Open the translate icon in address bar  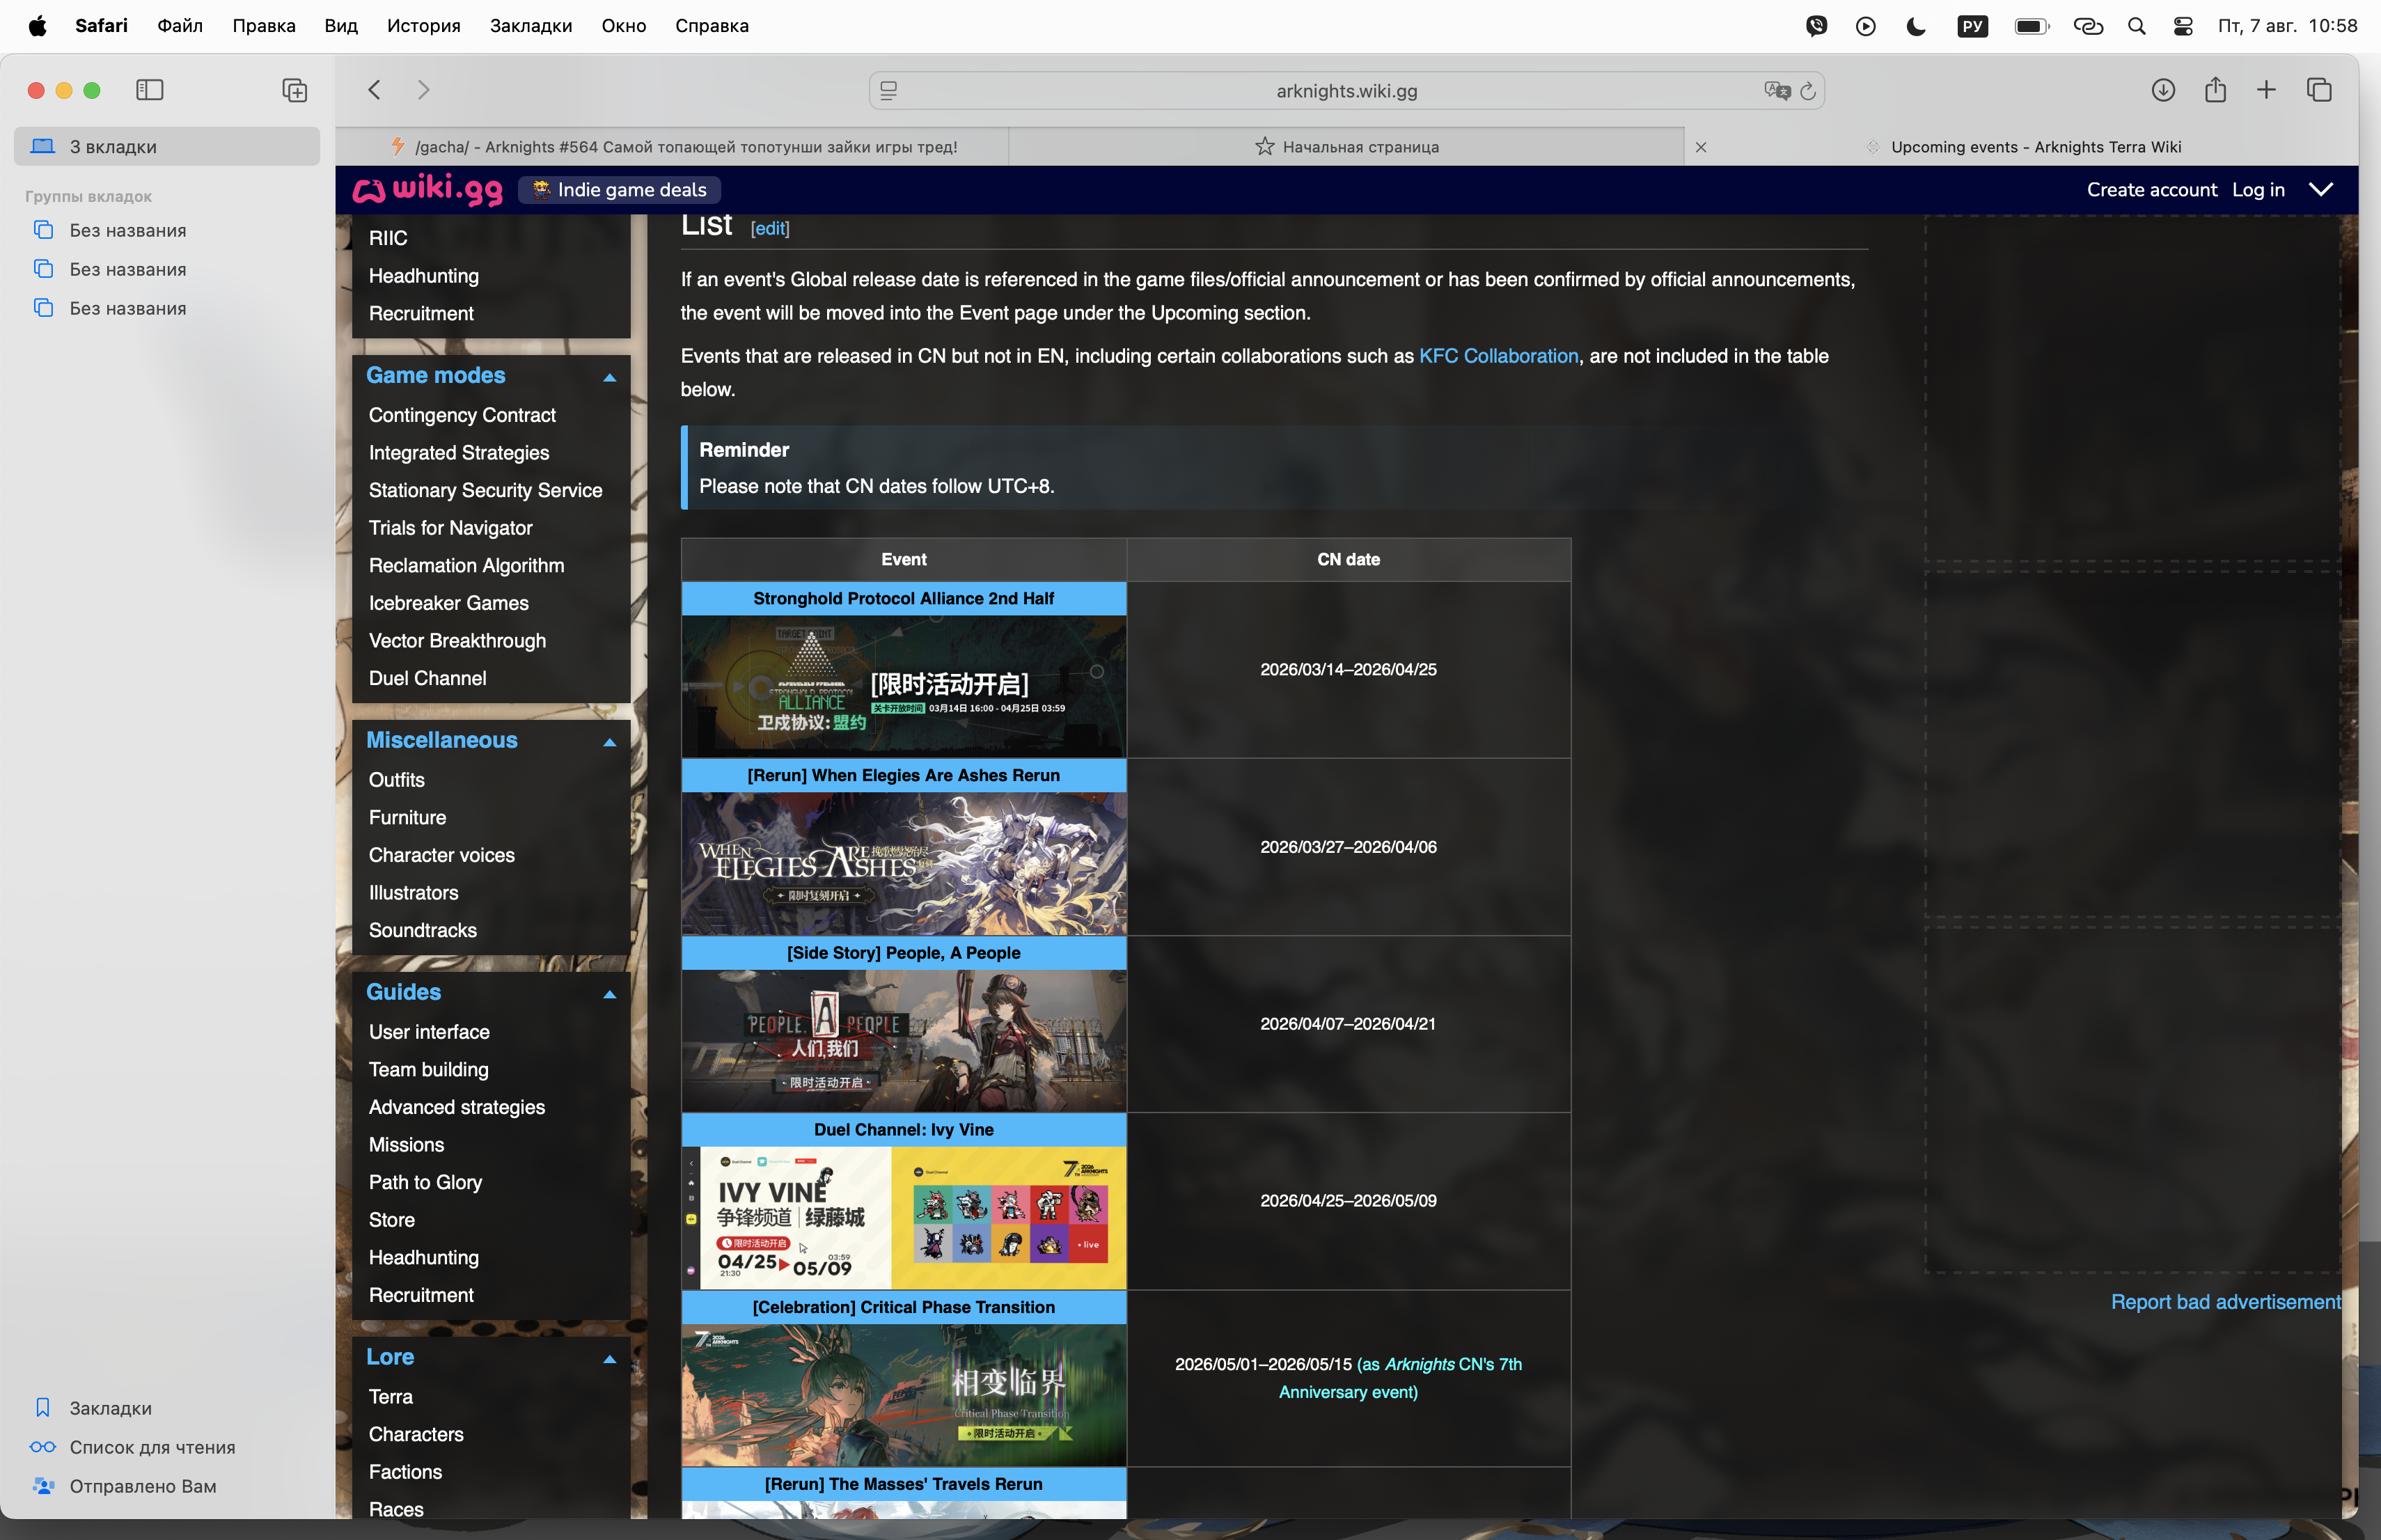point(1776,91)
